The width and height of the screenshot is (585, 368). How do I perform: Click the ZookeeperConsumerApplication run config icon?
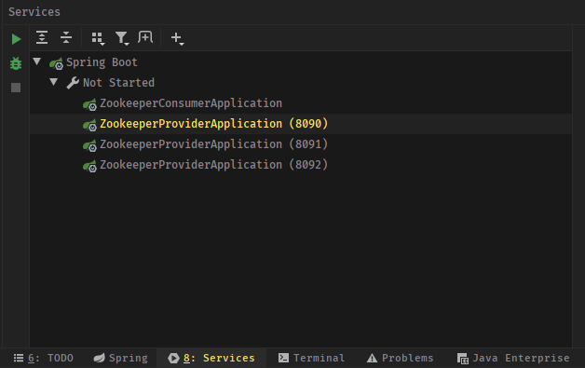(x=89, y=104)
